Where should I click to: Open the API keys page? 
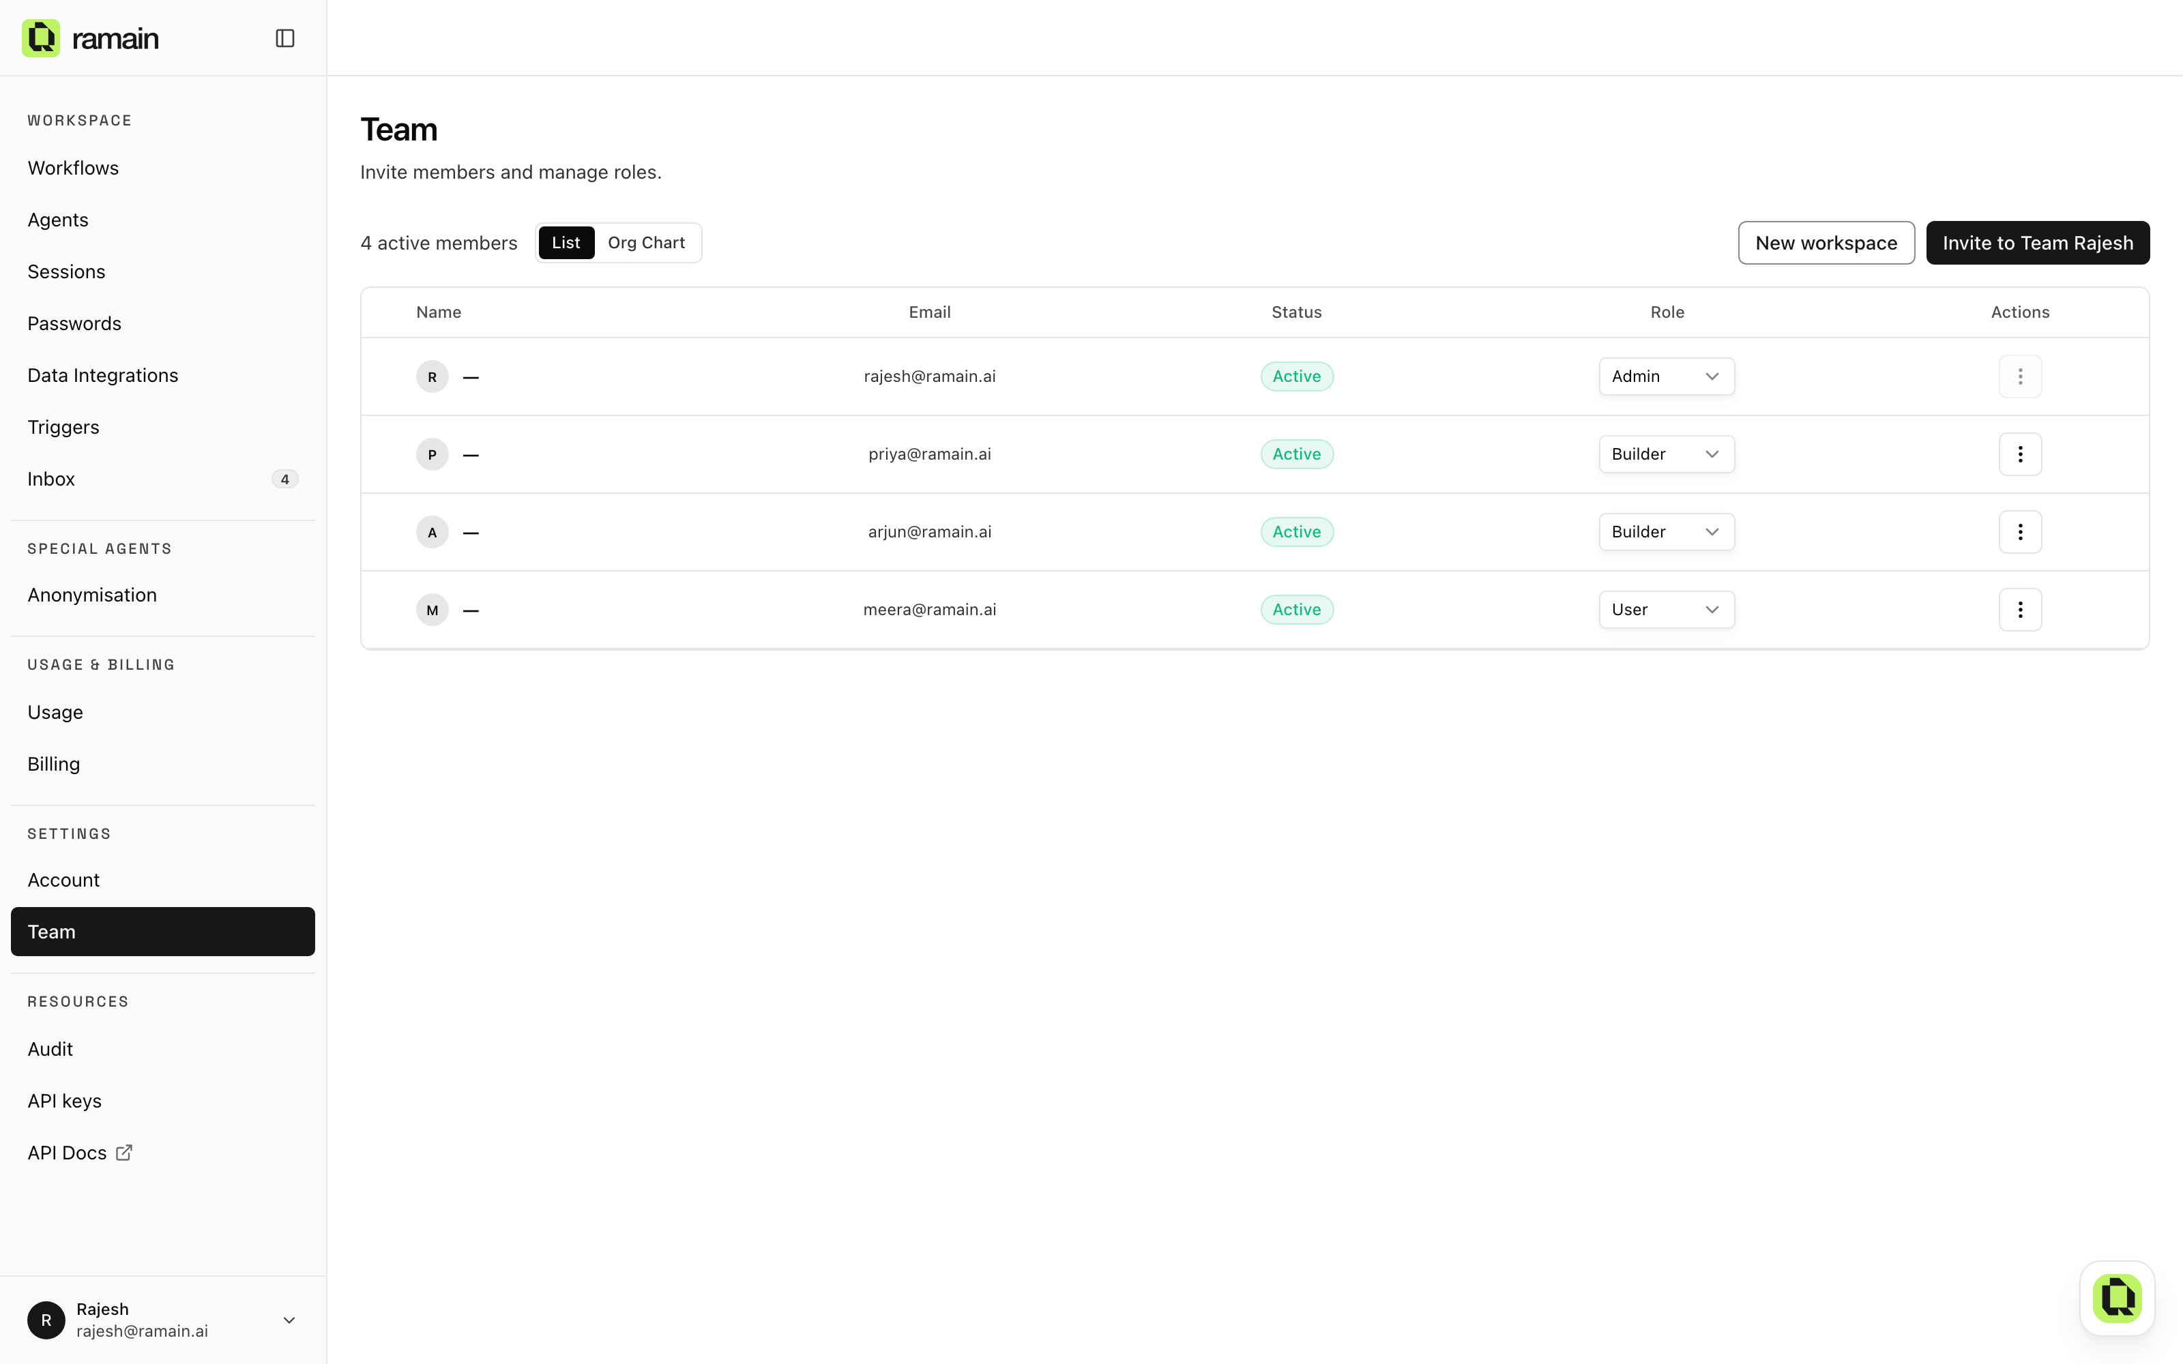(x=162, y=1101)
